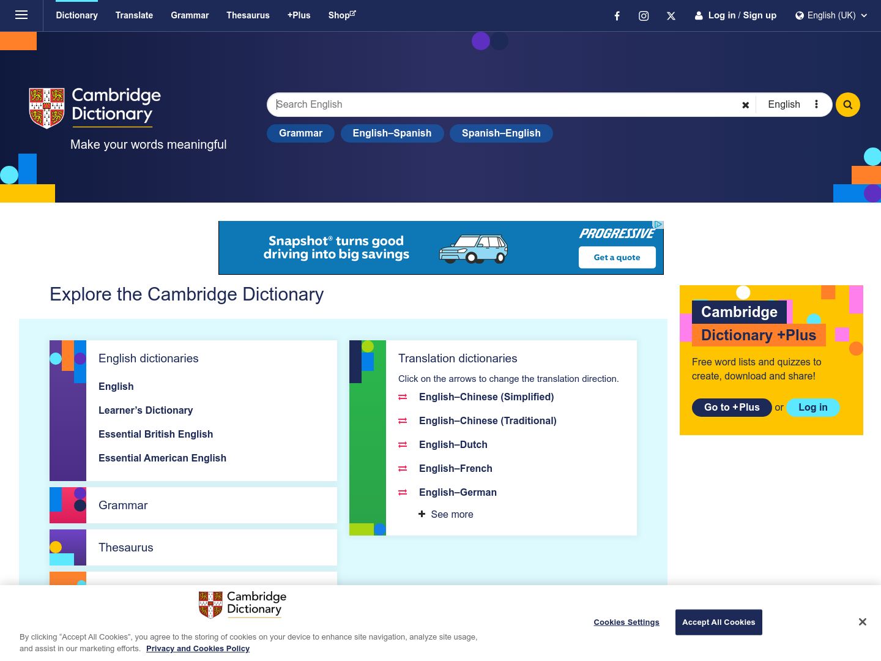Expand See more translation dictionaries
This screenshot has width=881, height=661.
(x=445, y=514)
